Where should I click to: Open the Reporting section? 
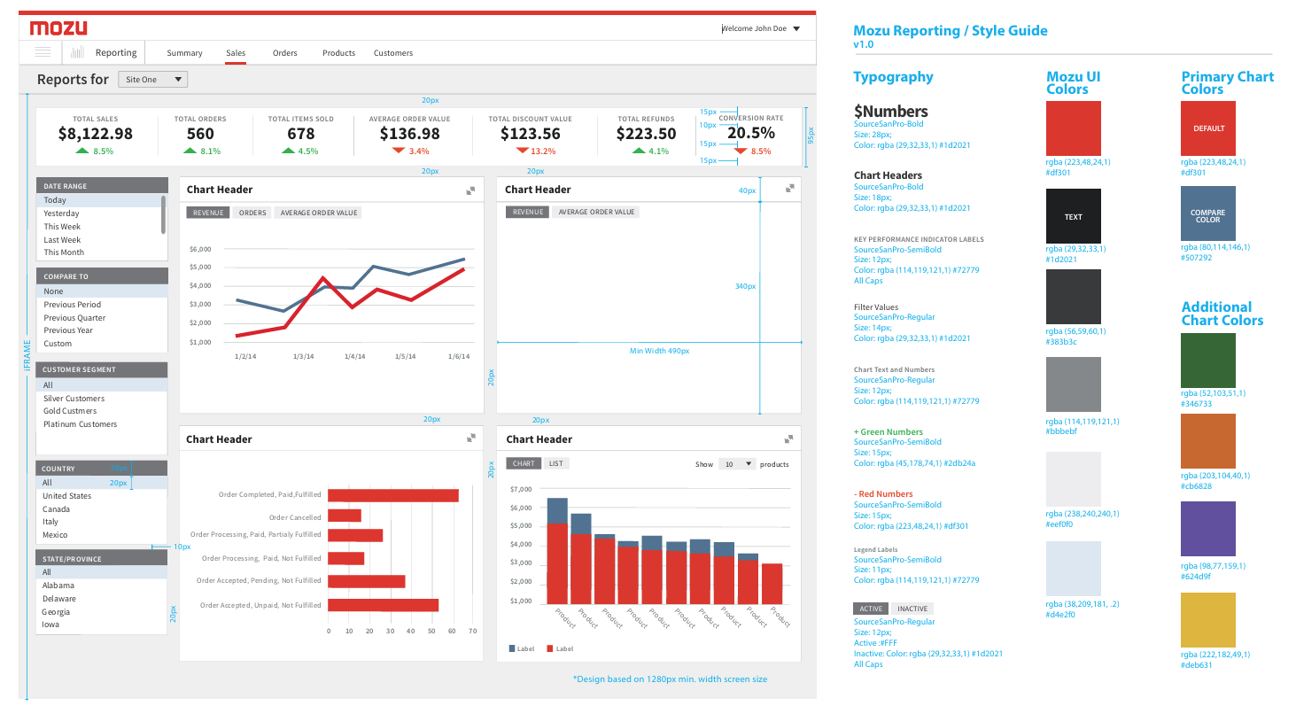(116, 52)
